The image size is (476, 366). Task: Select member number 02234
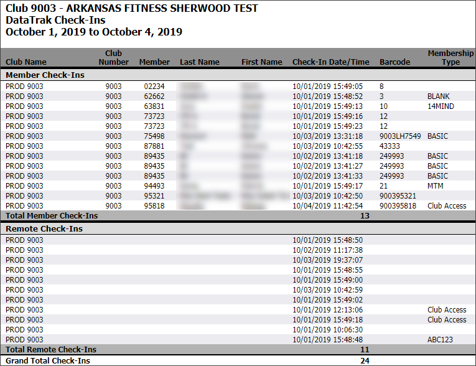pyautogui.click(x=154, y=87)
